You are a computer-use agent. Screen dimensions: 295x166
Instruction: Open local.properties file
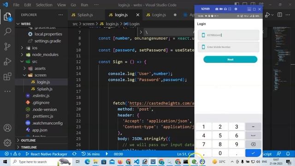(48, 34)
